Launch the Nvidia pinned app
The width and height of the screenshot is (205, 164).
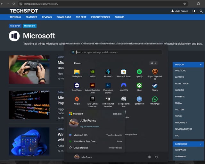tap(93, 73)
